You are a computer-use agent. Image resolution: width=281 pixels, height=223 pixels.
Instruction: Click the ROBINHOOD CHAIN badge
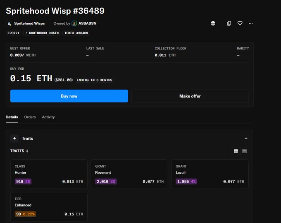tap(42, 33)
